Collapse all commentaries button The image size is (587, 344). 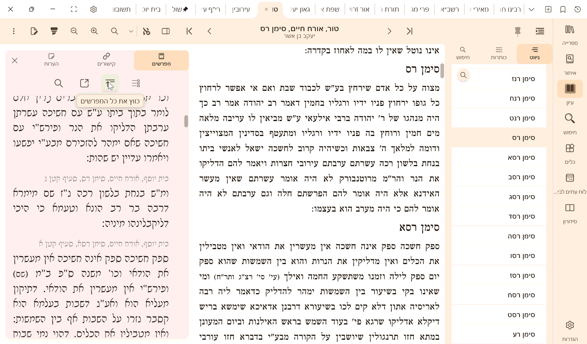pyautogui.click(x=110, y=83)
